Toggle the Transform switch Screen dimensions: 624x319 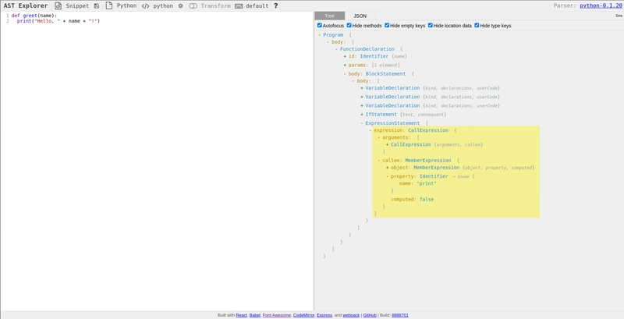193,6
